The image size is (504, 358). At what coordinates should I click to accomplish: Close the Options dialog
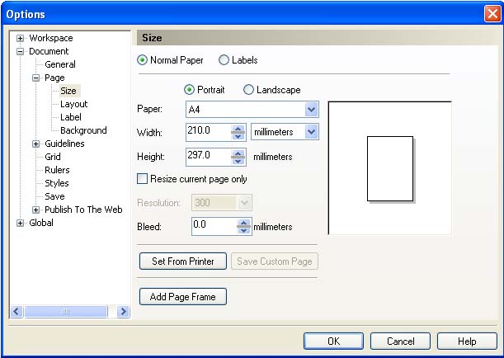coord(492,14)
